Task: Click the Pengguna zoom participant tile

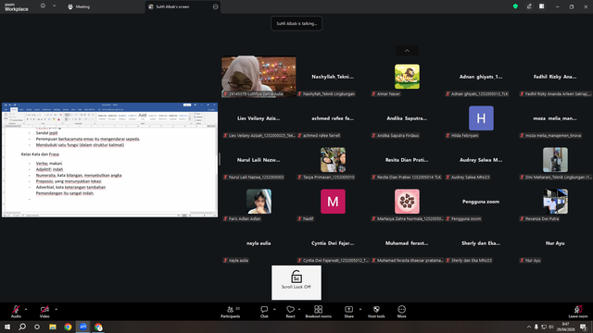Action: 481,202
